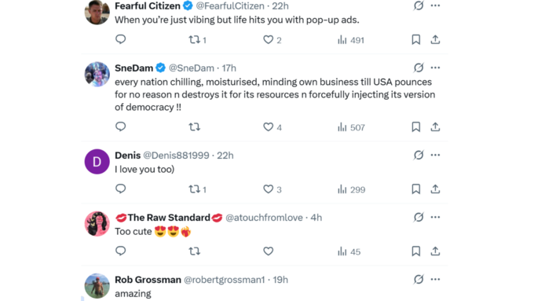Open Denis's purple D avatar
The height and width of the screenshot is (301, 534).
(x=97, y=162)
